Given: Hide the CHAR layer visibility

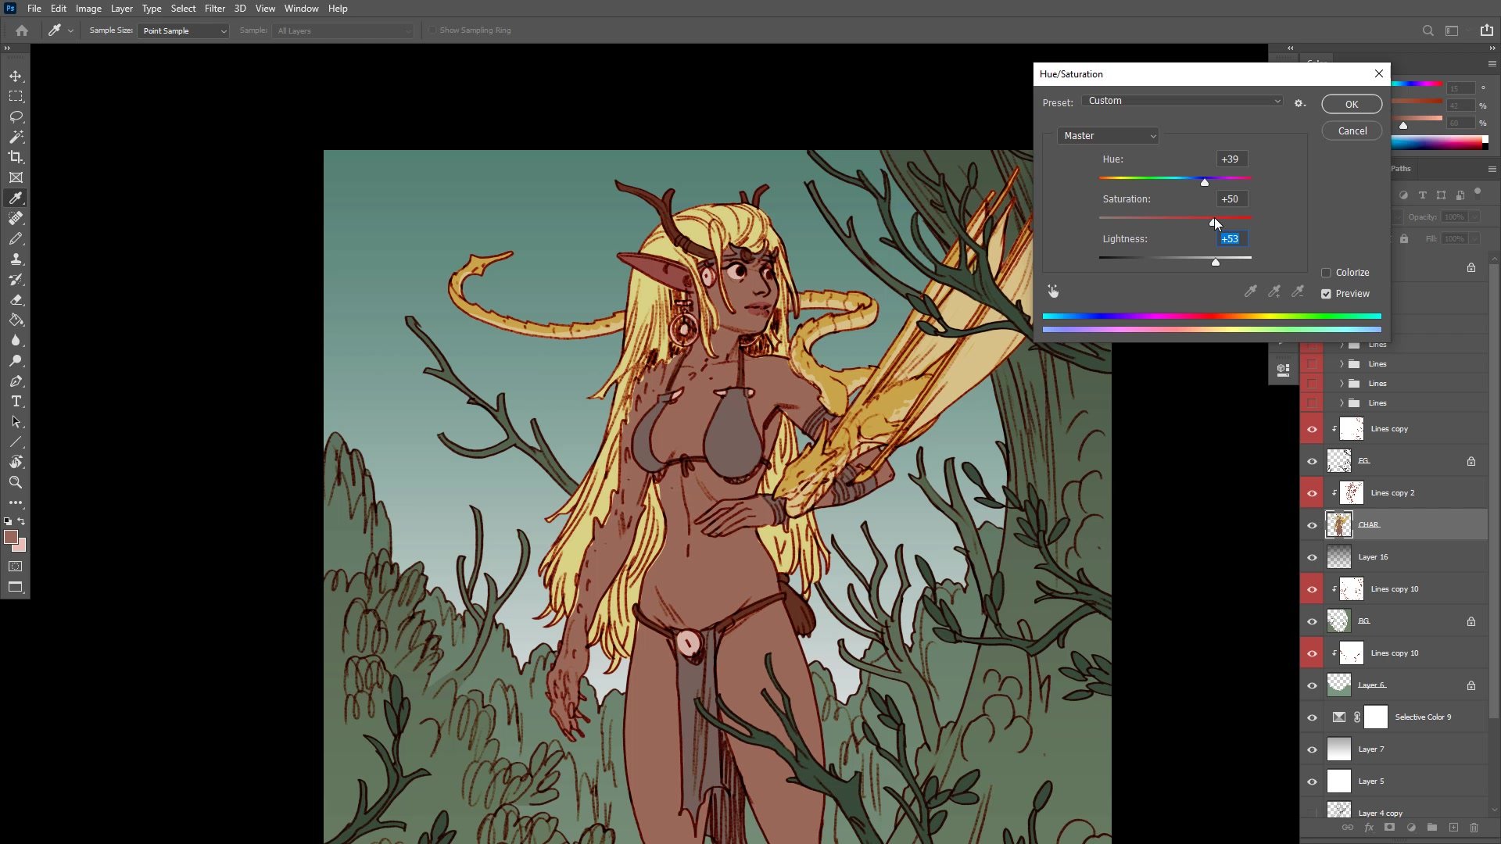Looking at the screenshot, I should [x=1312, y=525].
